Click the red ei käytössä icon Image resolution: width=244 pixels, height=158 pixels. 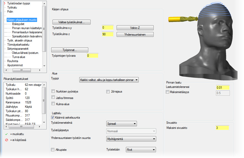[x=6, y=140]
